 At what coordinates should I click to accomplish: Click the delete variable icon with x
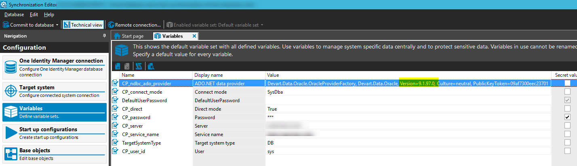click(127, 66)
